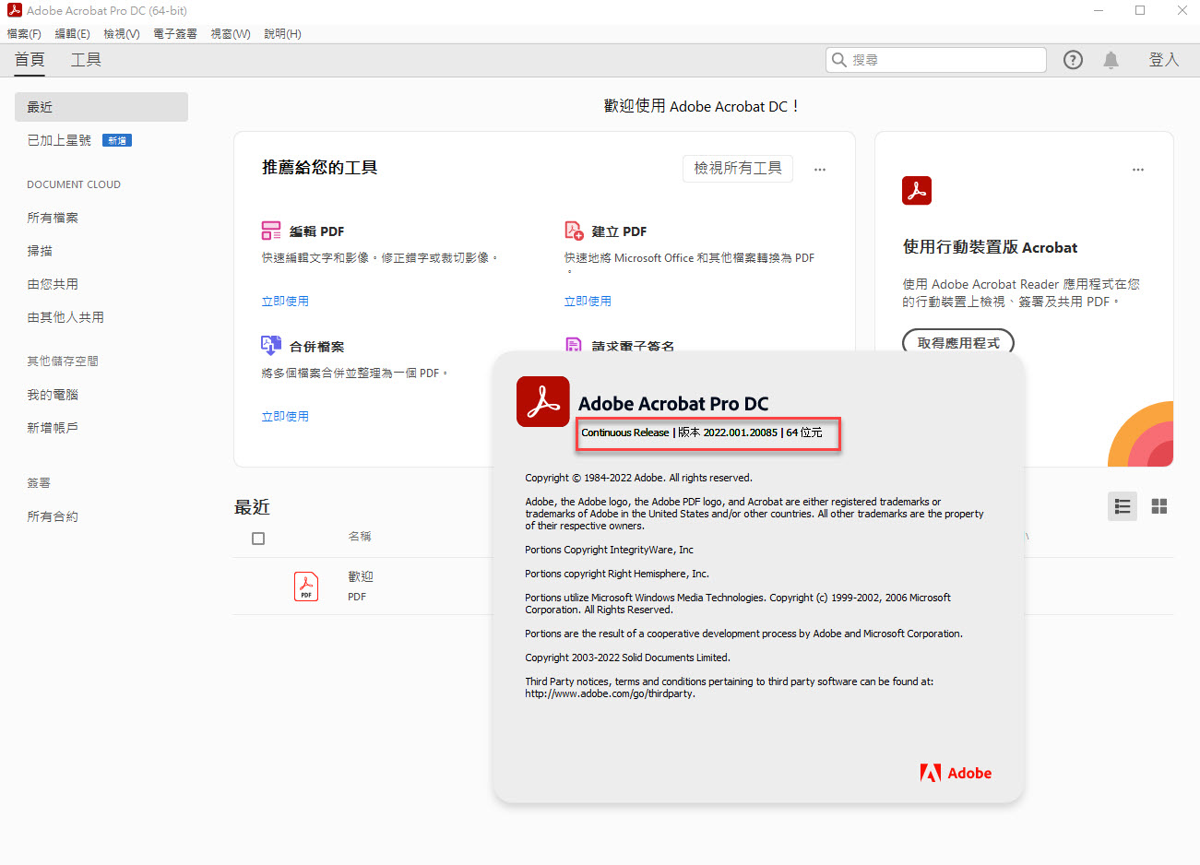Click the search magnifier icon
Image resolution: width=1200 pixels, height=865 pixels.
(838, 60)
